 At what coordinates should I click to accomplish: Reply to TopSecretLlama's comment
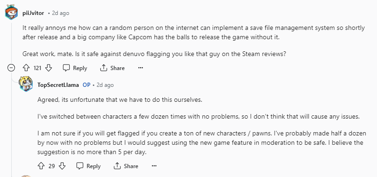pos(88,166)
